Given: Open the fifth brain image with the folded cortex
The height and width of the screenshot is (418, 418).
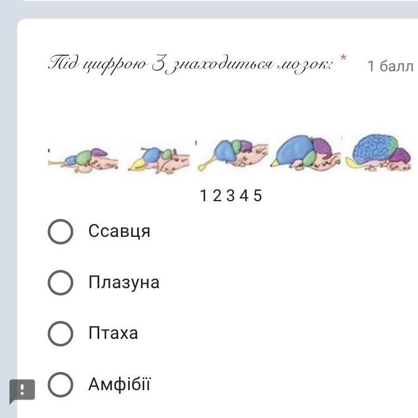Looking at the screenshot, I should tap(378, 152).
